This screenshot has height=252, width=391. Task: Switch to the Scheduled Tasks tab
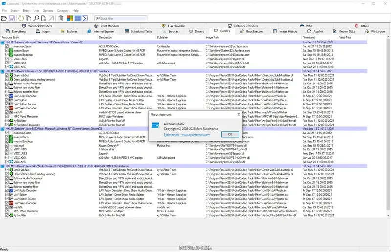138,31
